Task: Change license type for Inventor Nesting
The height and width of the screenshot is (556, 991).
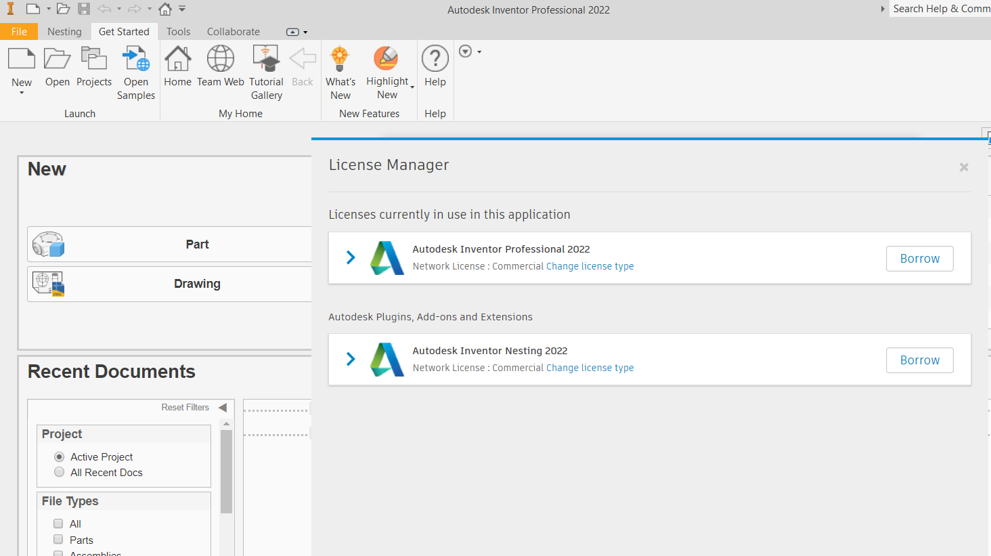Action: [x=590, y=368]
